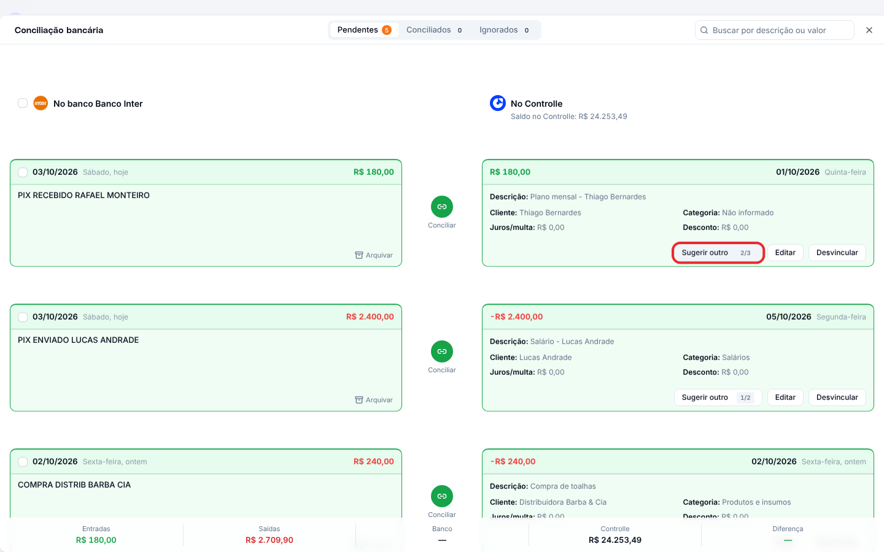Open the Ignorados tab

504,30
